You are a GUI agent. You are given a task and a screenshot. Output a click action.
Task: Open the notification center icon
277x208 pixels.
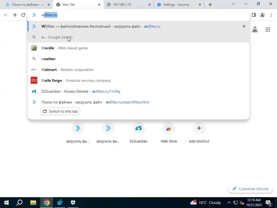pos(268,203)
